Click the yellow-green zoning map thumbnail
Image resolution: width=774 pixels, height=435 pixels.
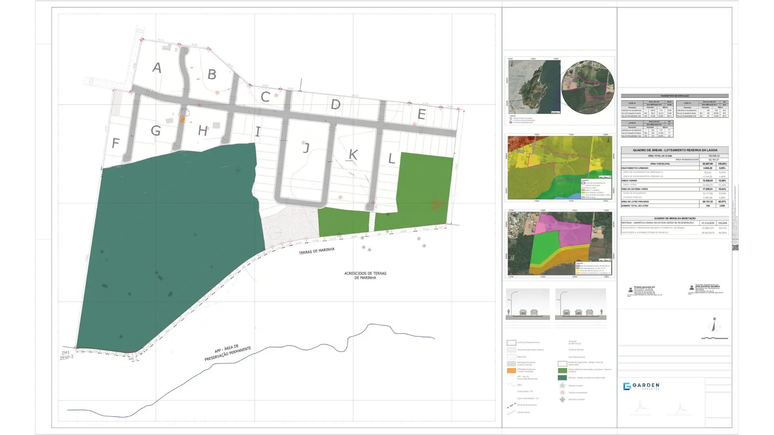(560, 168)
